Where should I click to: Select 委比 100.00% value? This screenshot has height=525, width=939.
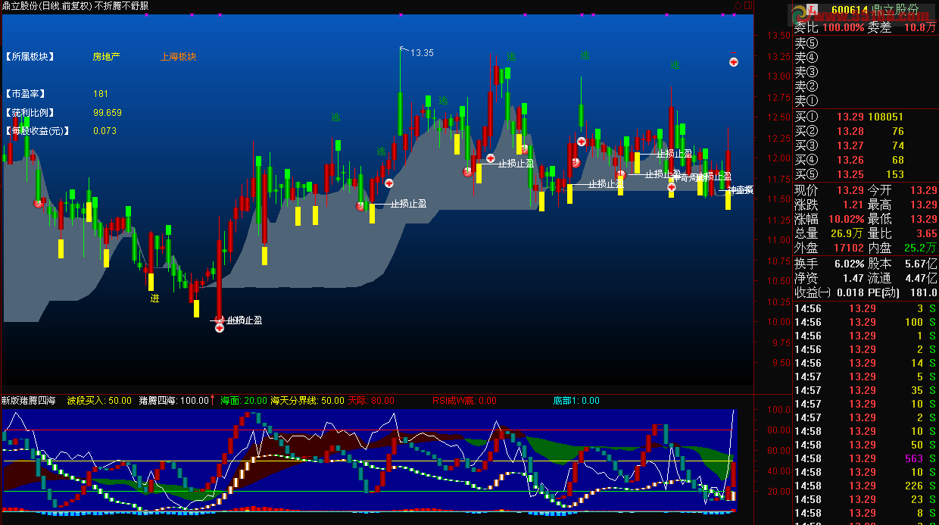point(844,27)
